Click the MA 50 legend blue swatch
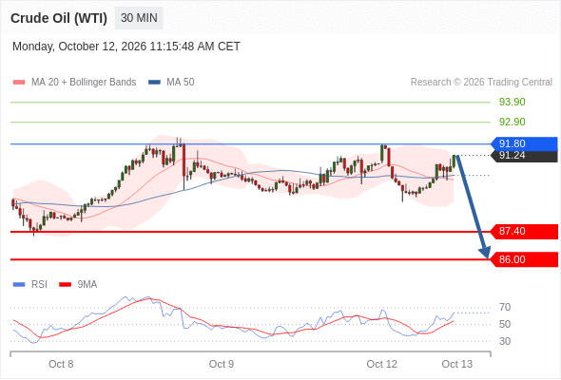 point(155,83)
